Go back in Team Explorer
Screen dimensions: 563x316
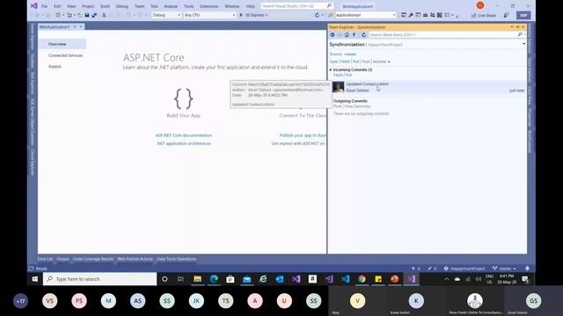click(333, 35)
